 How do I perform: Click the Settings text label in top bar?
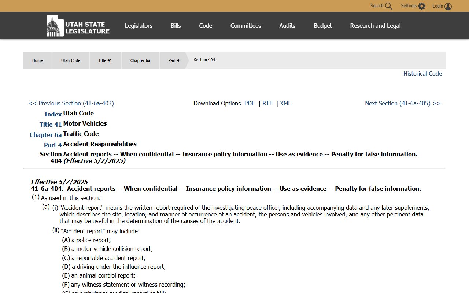(409, 6)
